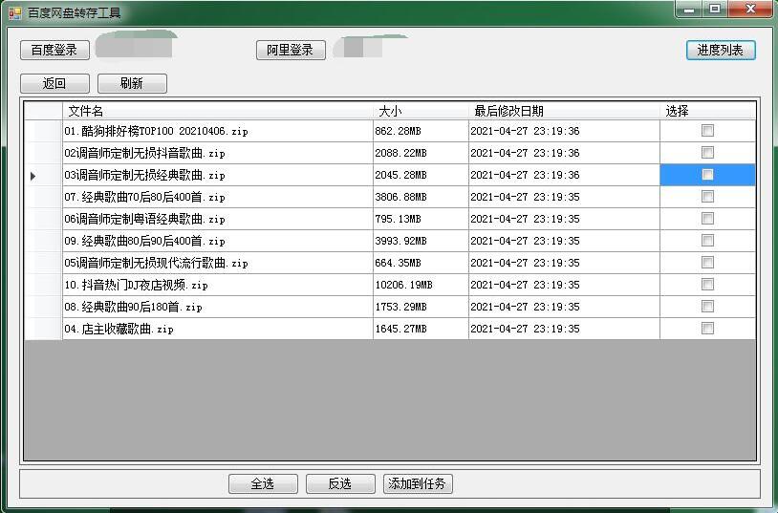
Task: Check the 04.店主收藏歌曲.zip selection box
Action: pyautogui.click(x=707, y=329)
